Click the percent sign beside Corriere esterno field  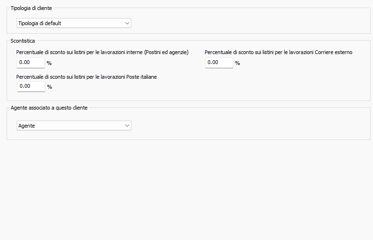[237, 63]
